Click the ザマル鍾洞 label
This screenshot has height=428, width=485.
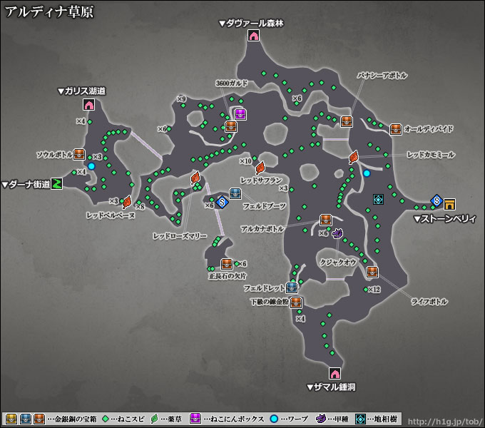click(331, 387)
